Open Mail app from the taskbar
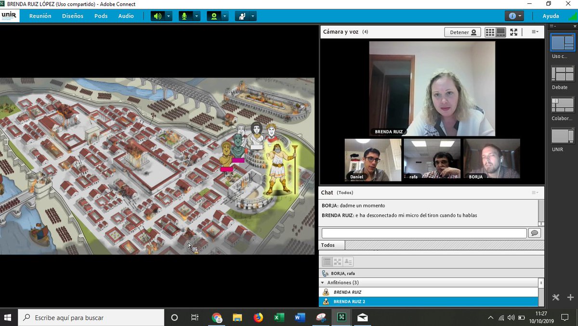Screen dimensions: 578x326 click(362, 317)
